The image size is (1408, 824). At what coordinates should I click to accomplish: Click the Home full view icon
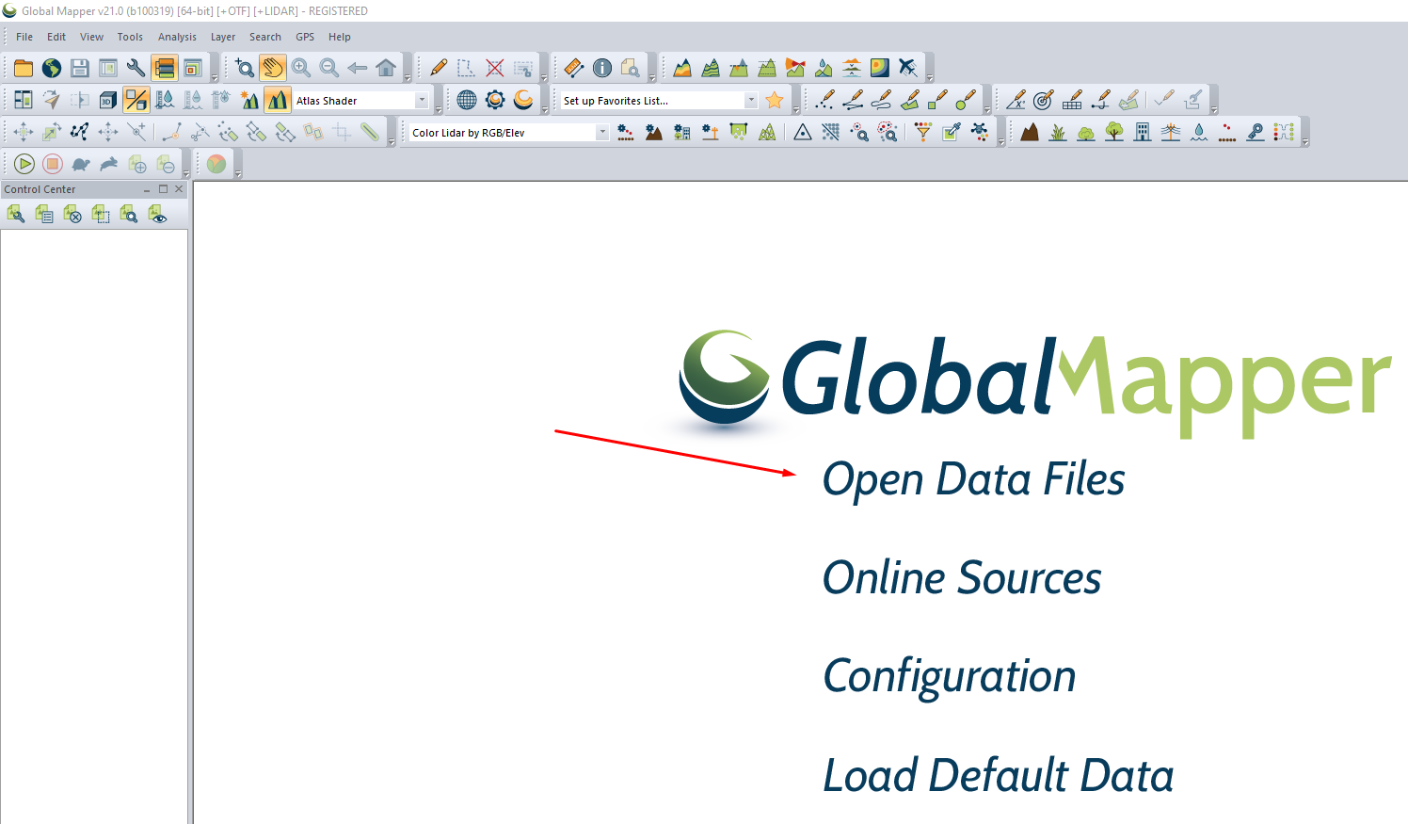pyautogui.click(x=386, y=68)
